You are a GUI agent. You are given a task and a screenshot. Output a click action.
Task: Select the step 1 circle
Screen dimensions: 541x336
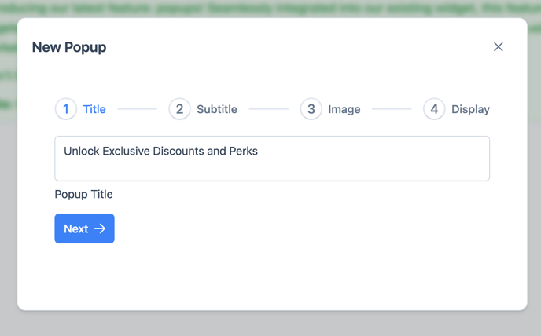pyautogui.click(x=65, y=109)
